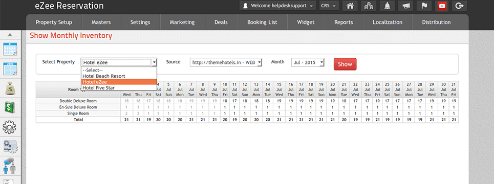Click Double Deluxe Room value under 21 Jul
This screenshot has width=494, height=184.
pyautogui.click(x=344, y=101)
